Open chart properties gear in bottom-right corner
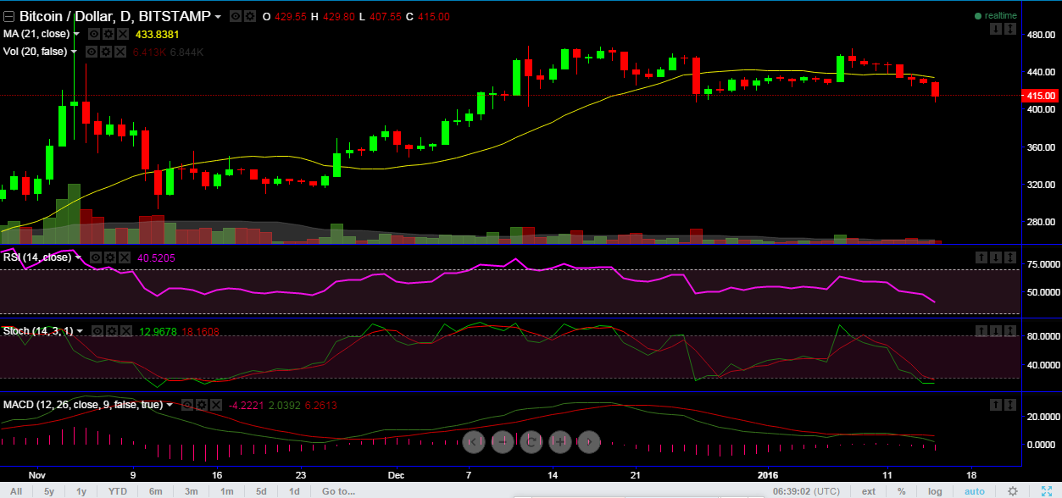The height and width of the screenshot is (498, 1062). pos(1011,491)
